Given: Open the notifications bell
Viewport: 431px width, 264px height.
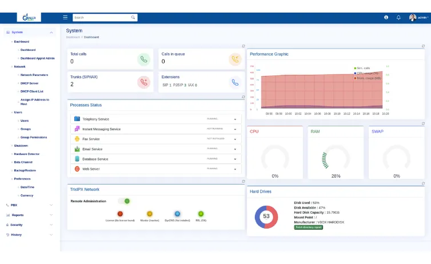Looking at the screenshot, I should 398,17.
